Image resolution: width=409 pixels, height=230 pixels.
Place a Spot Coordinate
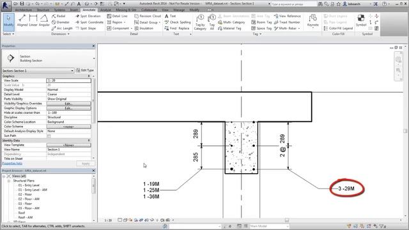click(x=89, y=22)
